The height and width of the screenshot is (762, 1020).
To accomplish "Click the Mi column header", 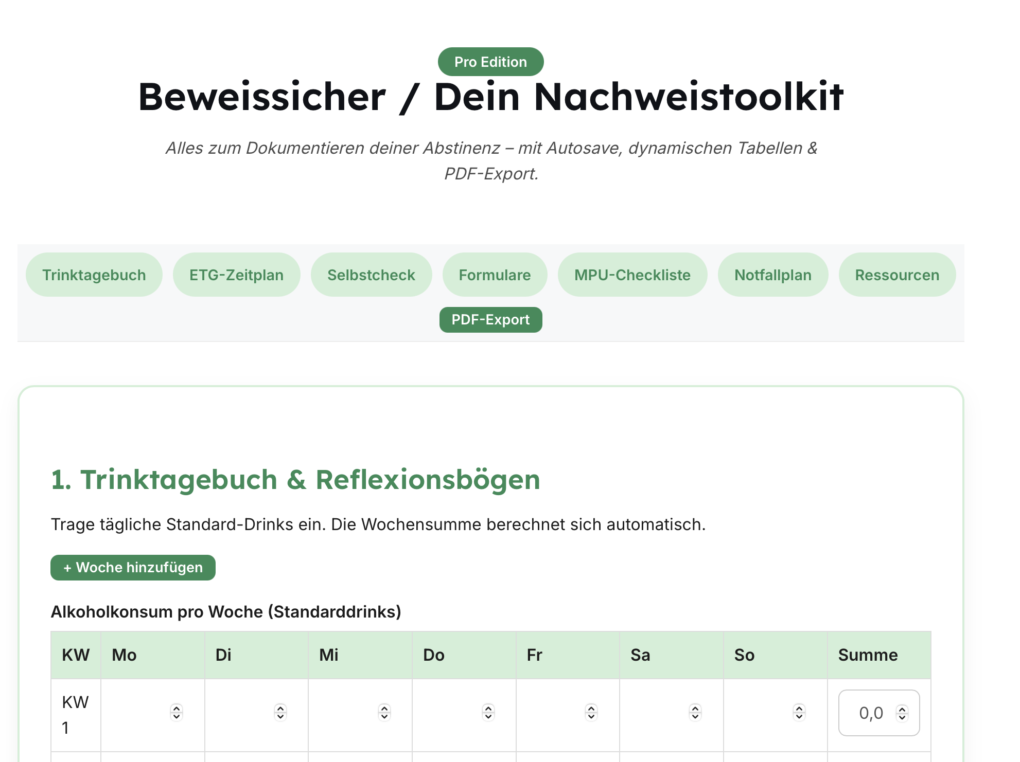I will coord(360,655).
